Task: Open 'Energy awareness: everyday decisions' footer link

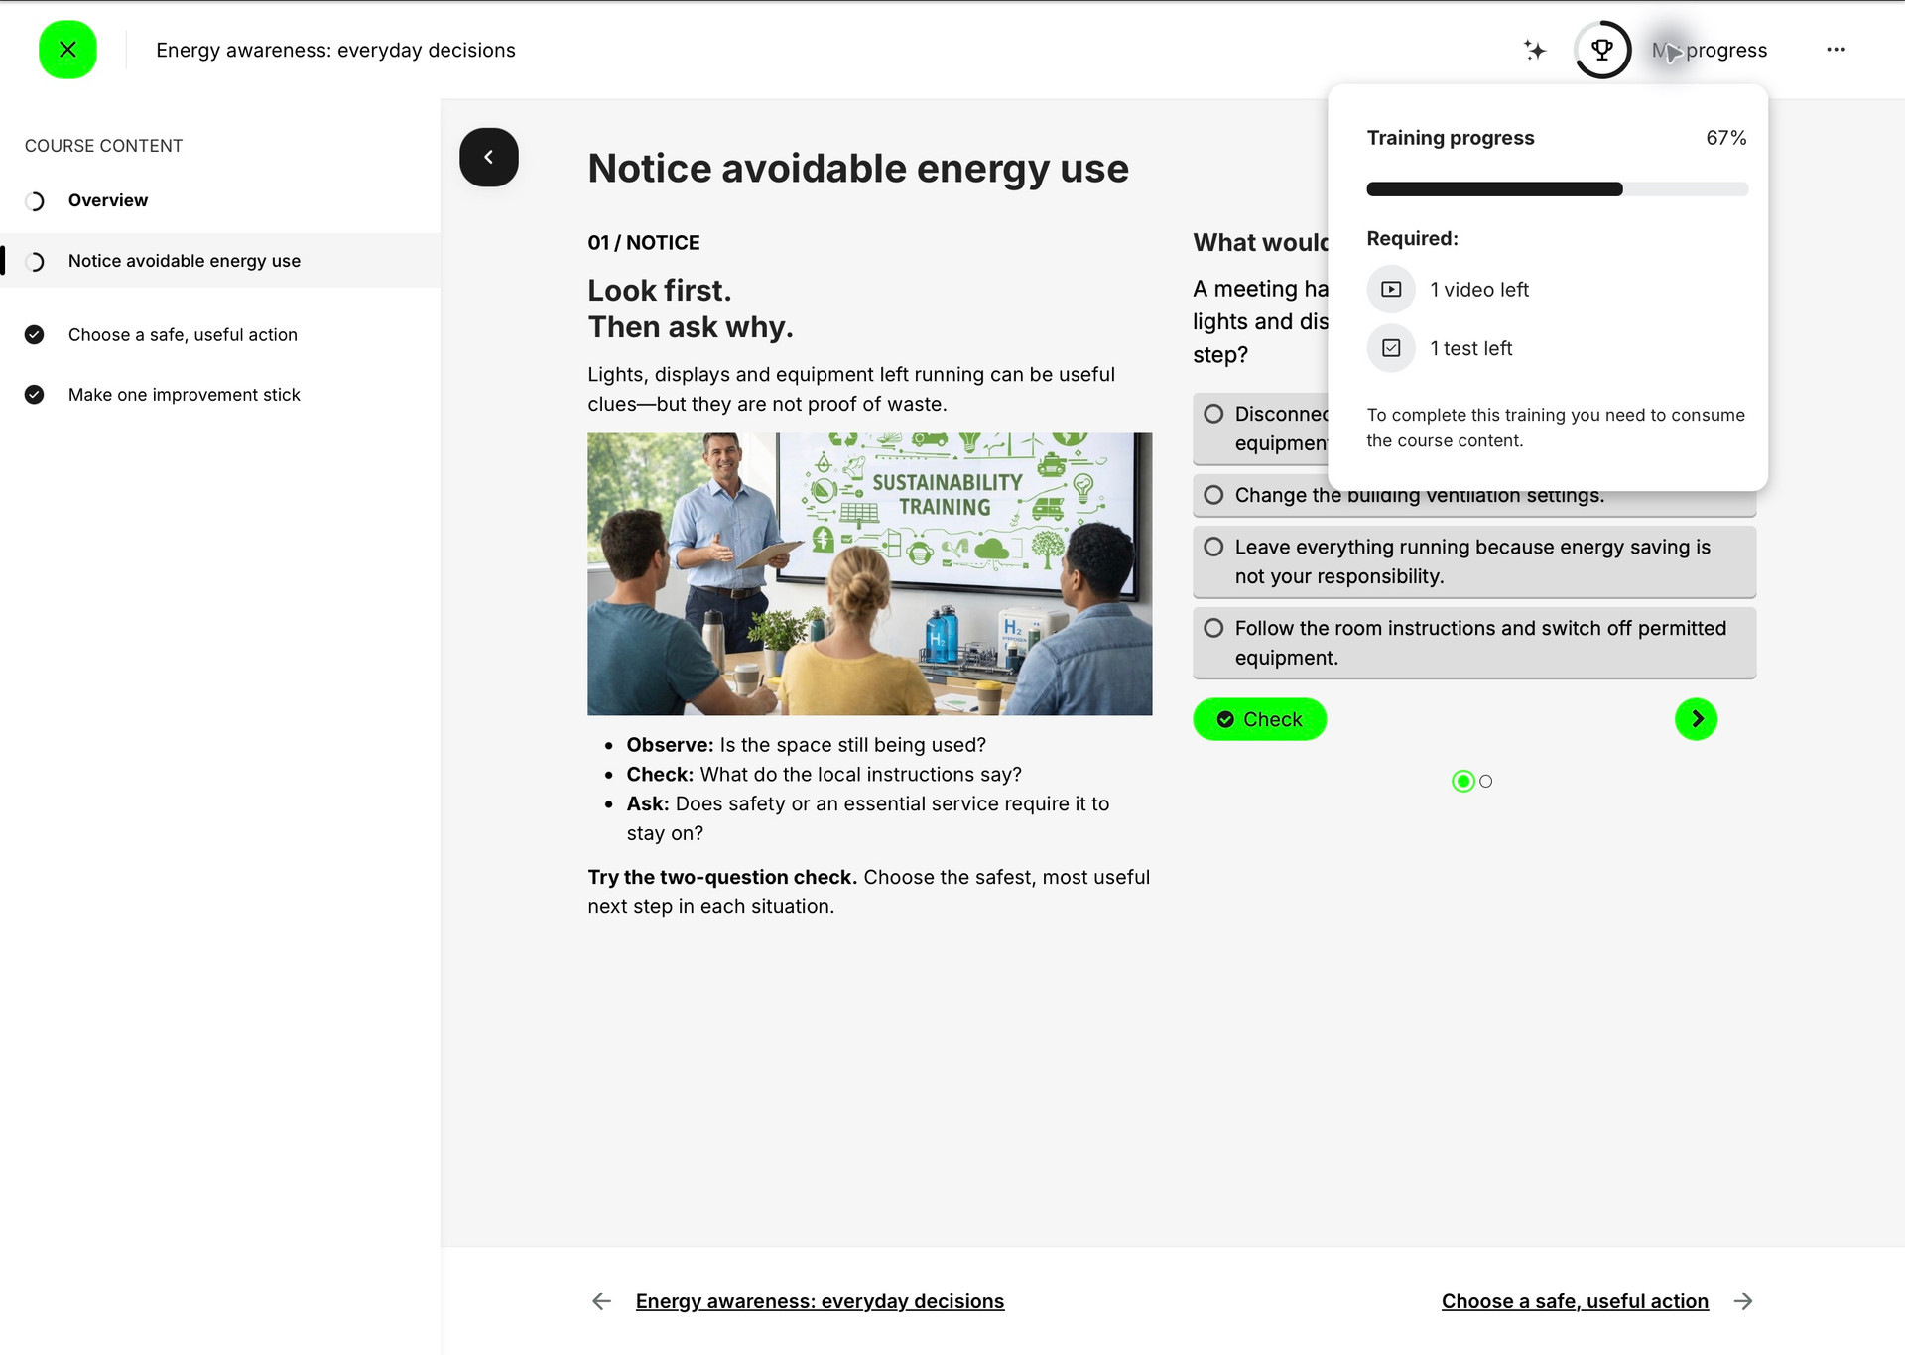Action: [820, 1301]
